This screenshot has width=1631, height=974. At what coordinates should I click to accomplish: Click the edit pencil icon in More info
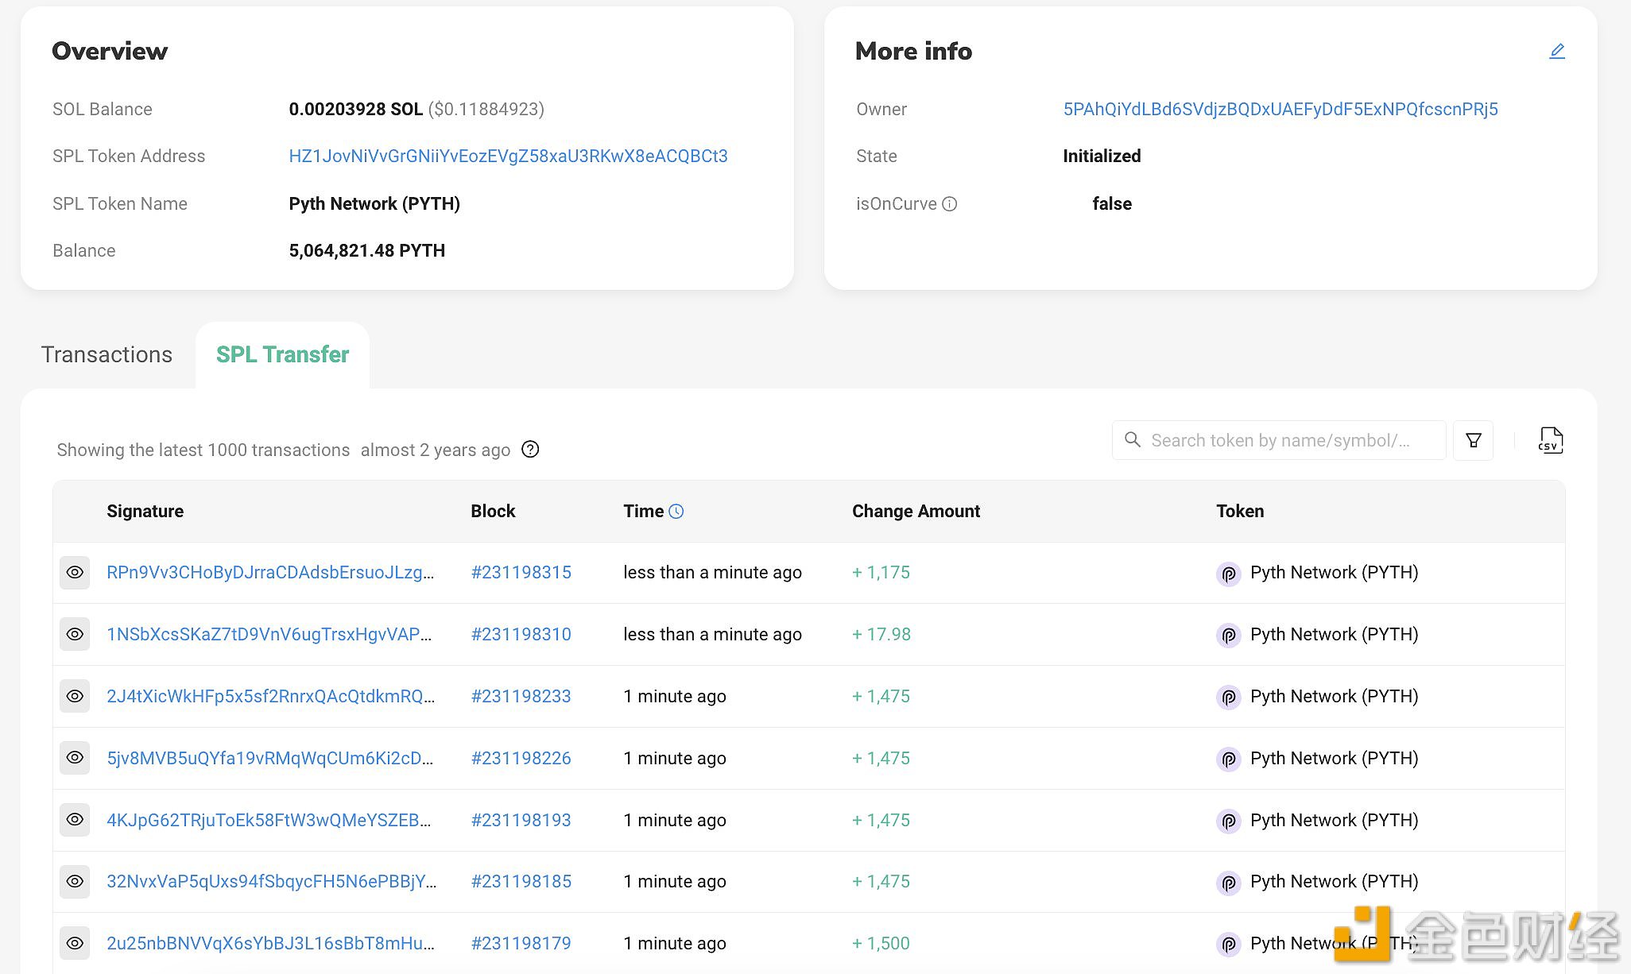[x=1556, y=52]
